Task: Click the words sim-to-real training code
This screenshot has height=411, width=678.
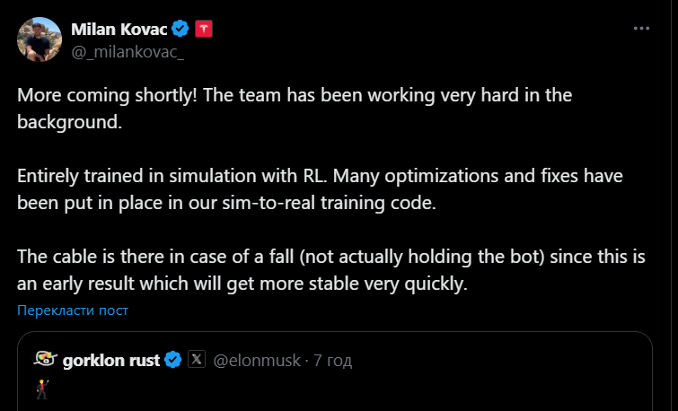Action: point(329,203)
